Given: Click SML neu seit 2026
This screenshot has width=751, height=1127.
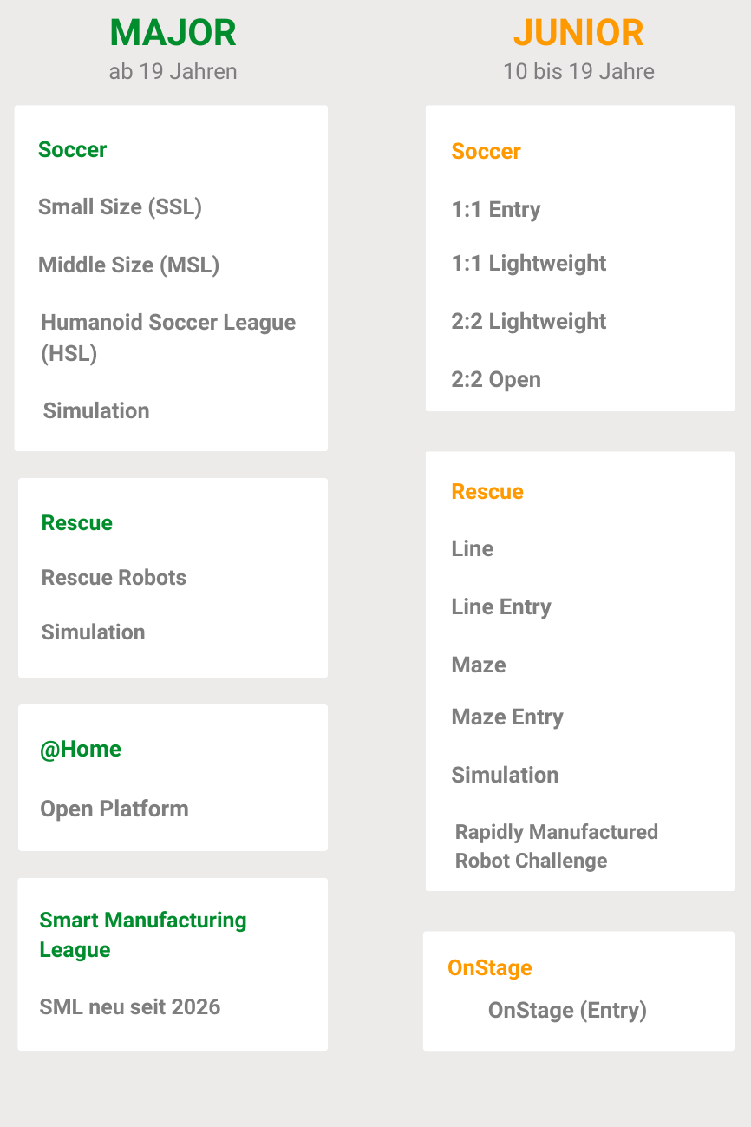Looking at the screenshot, I should pos(130,1007).
